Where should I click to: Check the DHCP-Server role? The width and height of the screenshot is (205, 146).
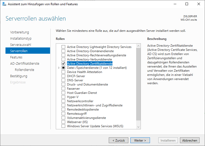click(63, 76)
